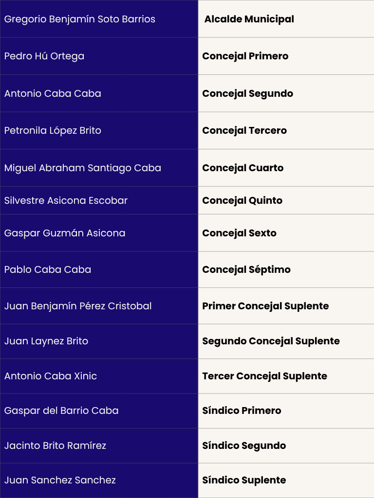Click the name Antonio Caba Caba

pyautogui.click(x=53, y=94)
